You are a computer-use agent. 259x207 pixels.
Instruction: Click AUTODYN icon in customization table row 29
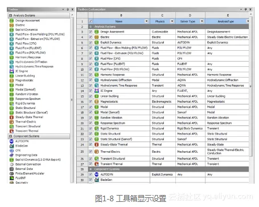pos(97,174)
